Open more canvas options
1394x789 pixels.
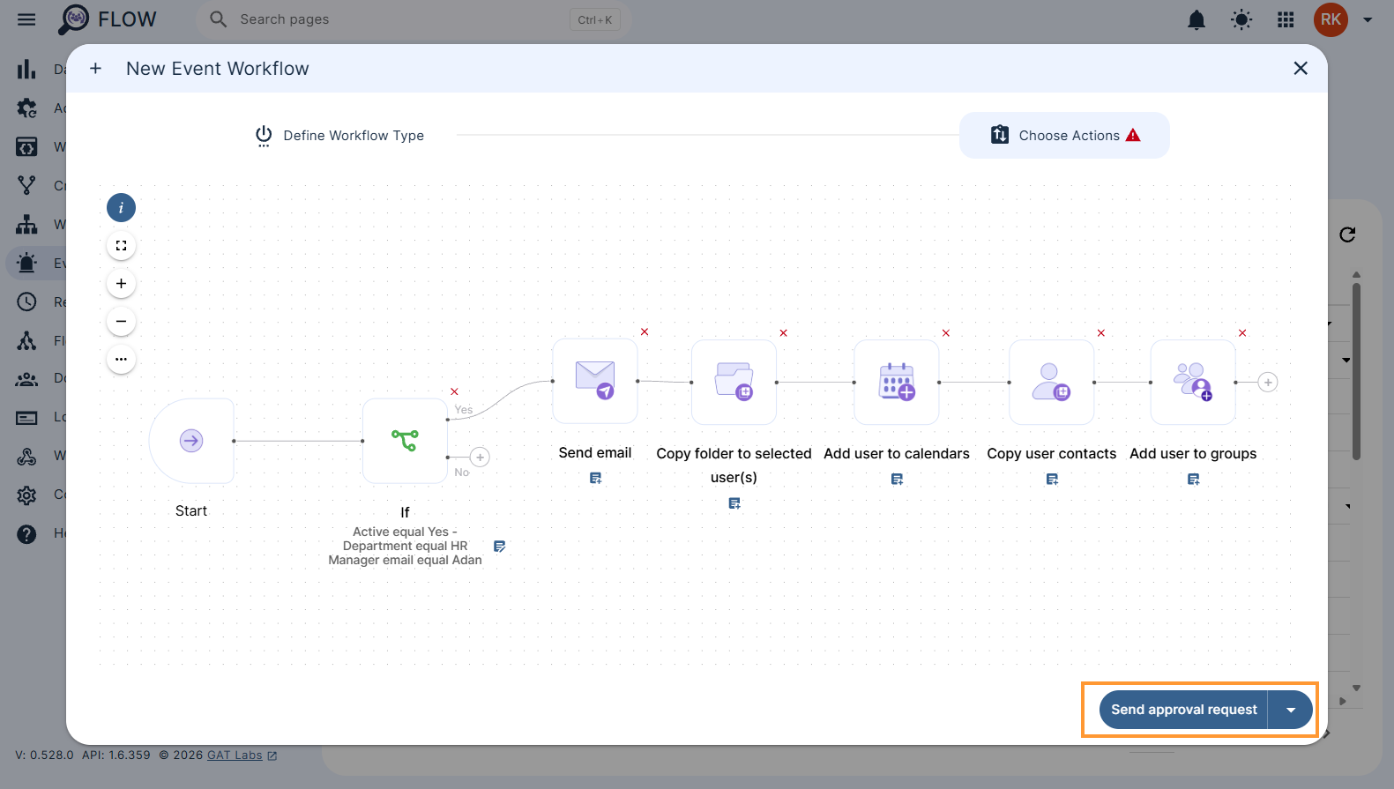coord(121,359)
